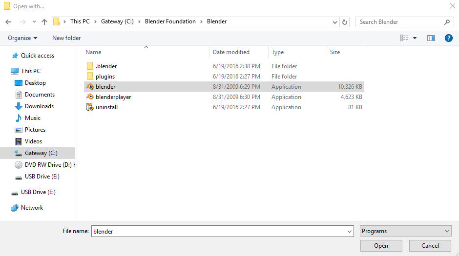This screenshot has width=459, height=256.
Task: Open Music in navigation pane
Action: pos(33,118)
